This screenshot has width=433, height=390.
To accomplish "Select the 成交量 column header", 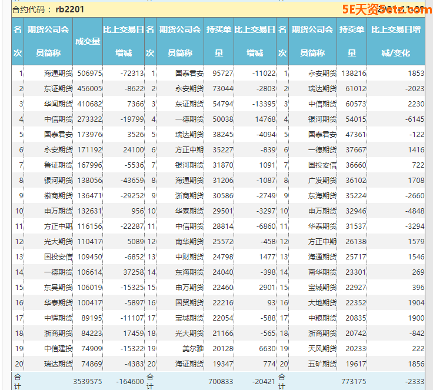I will [x=88, y=41].
